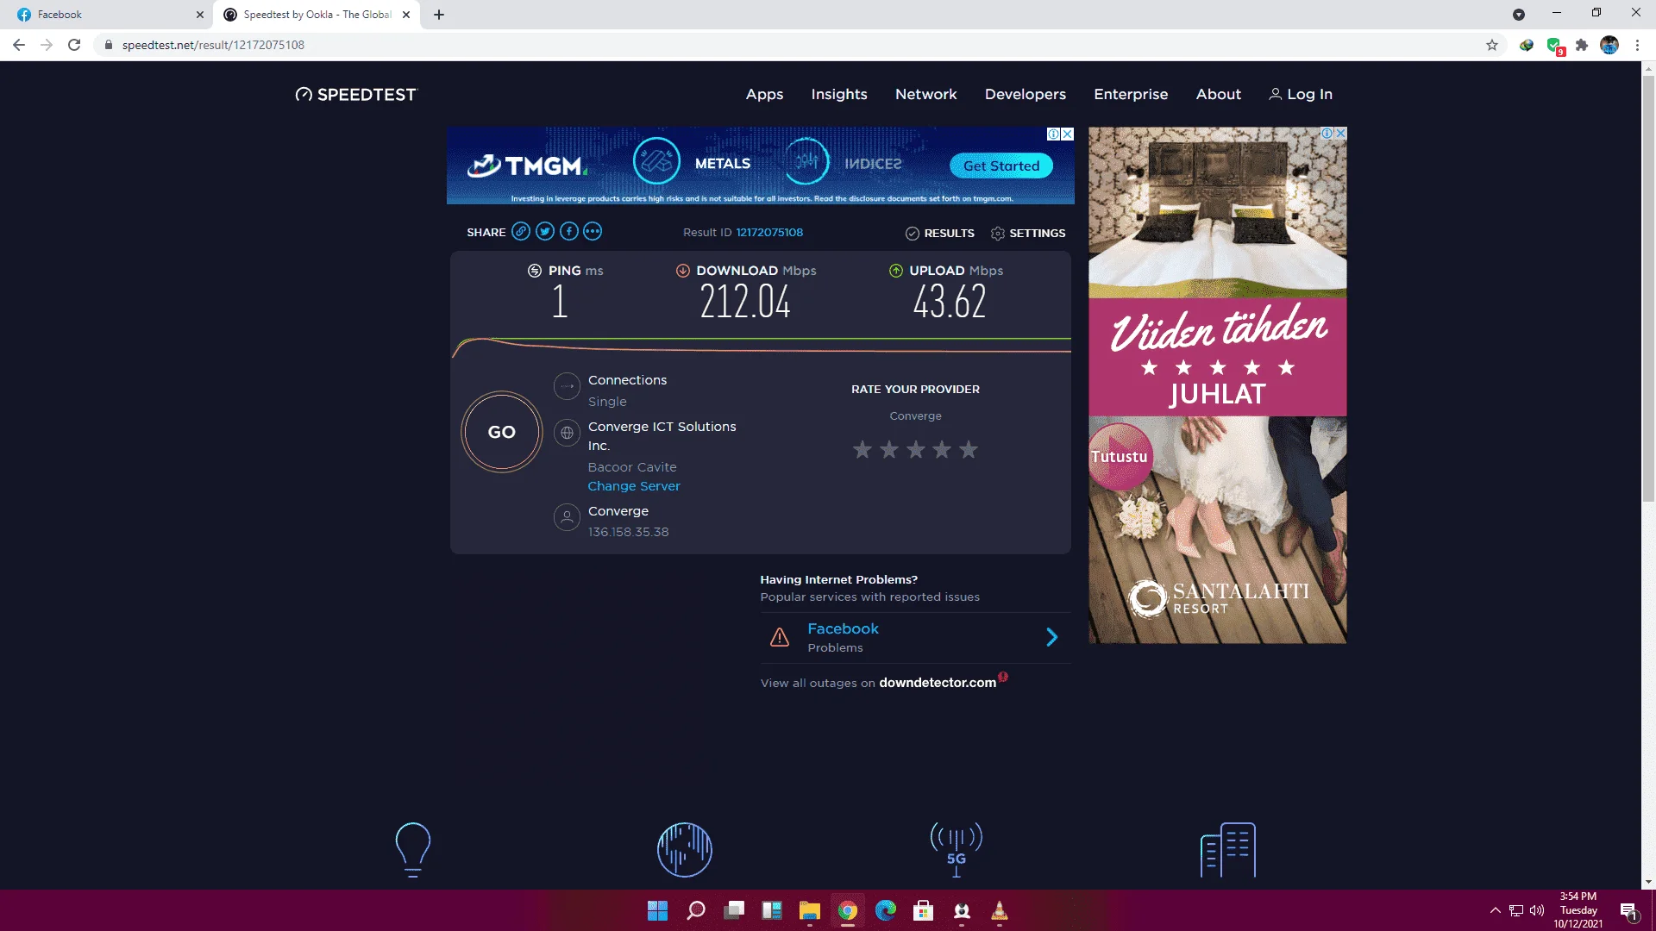
Task: Open the notification center icon
Action: [1628, 911]
